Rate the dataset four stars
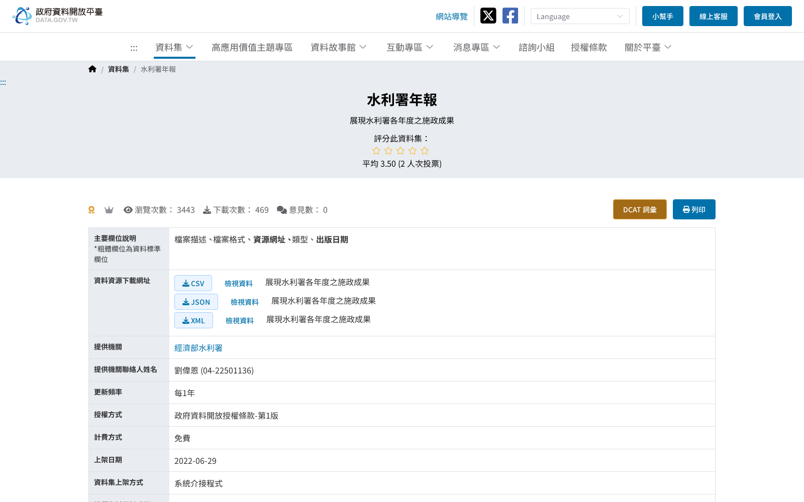 [x=413, y=151]
